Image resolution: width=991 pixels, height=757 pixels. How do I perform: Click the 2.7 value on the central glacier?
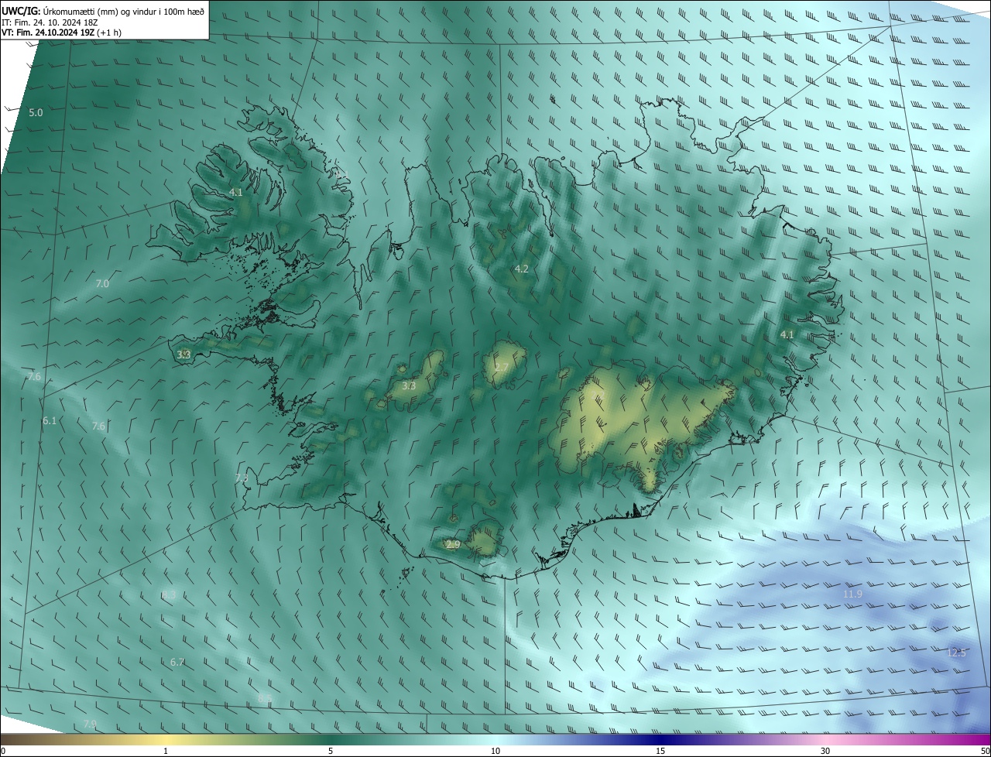(x=502, y=367)
